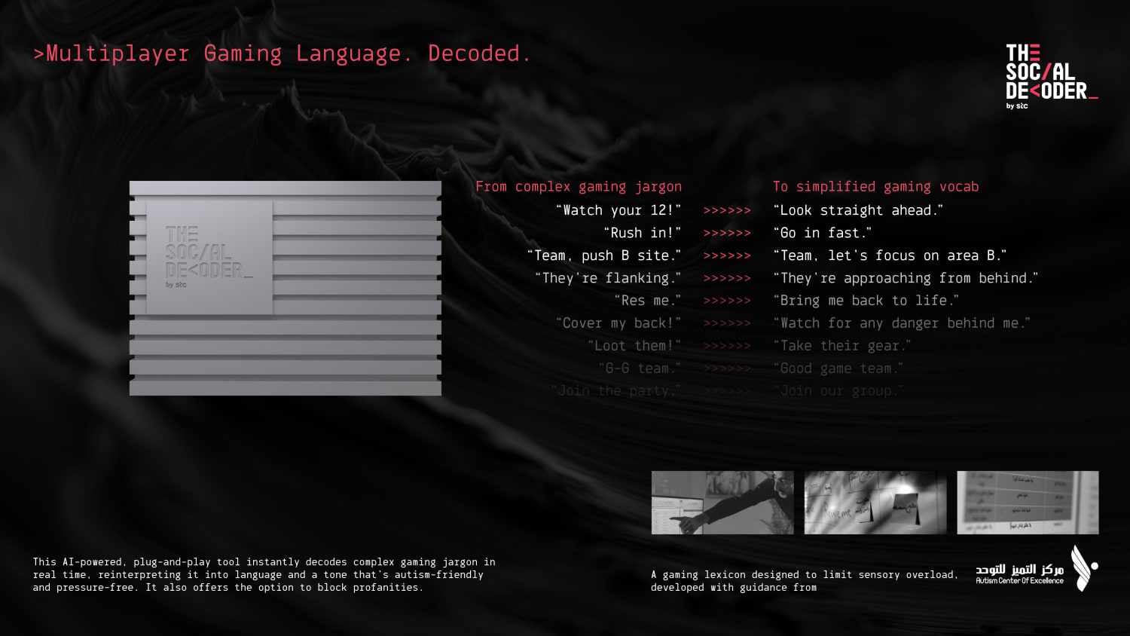1130x636 pixels.
Task: Click "Team, let's focus on area B."
Action: point(890,255)
